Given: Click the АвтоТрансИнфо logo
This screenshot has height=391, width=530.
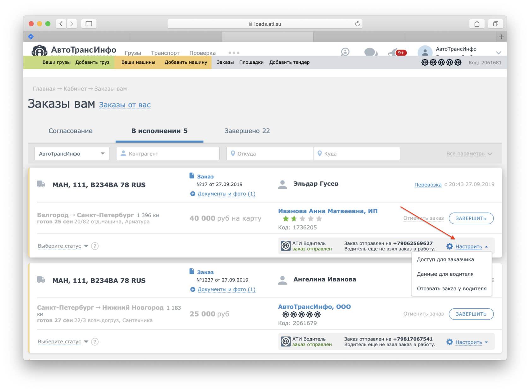Looking at the screenshot, I should tap(74, 50).
